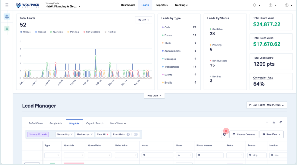Click the Hide Chart button

coord(154,96)
